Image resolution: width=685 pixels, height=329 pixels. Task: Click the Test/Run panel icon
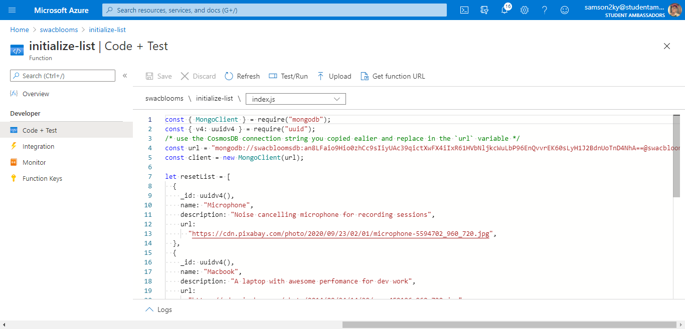273,76
